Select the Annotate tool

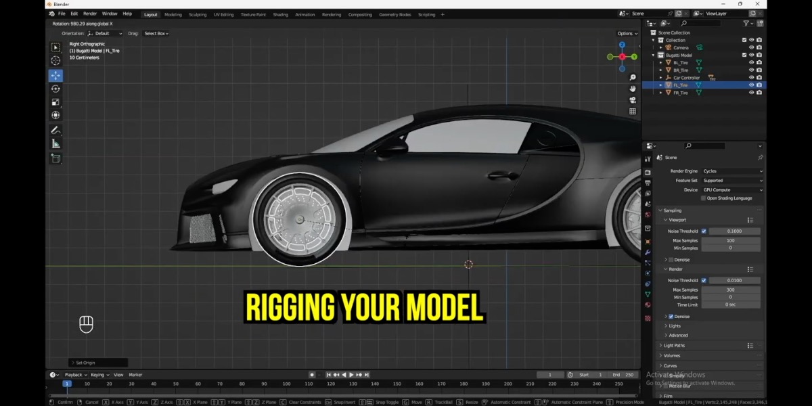[x=55, y=129]
